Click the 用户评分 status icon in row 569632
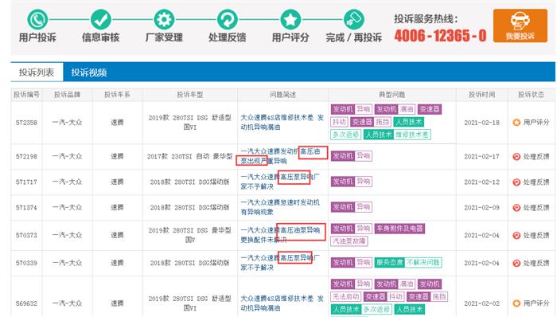Image resolution: width=557 pixels, height=317 pixels. pos(516,303)
